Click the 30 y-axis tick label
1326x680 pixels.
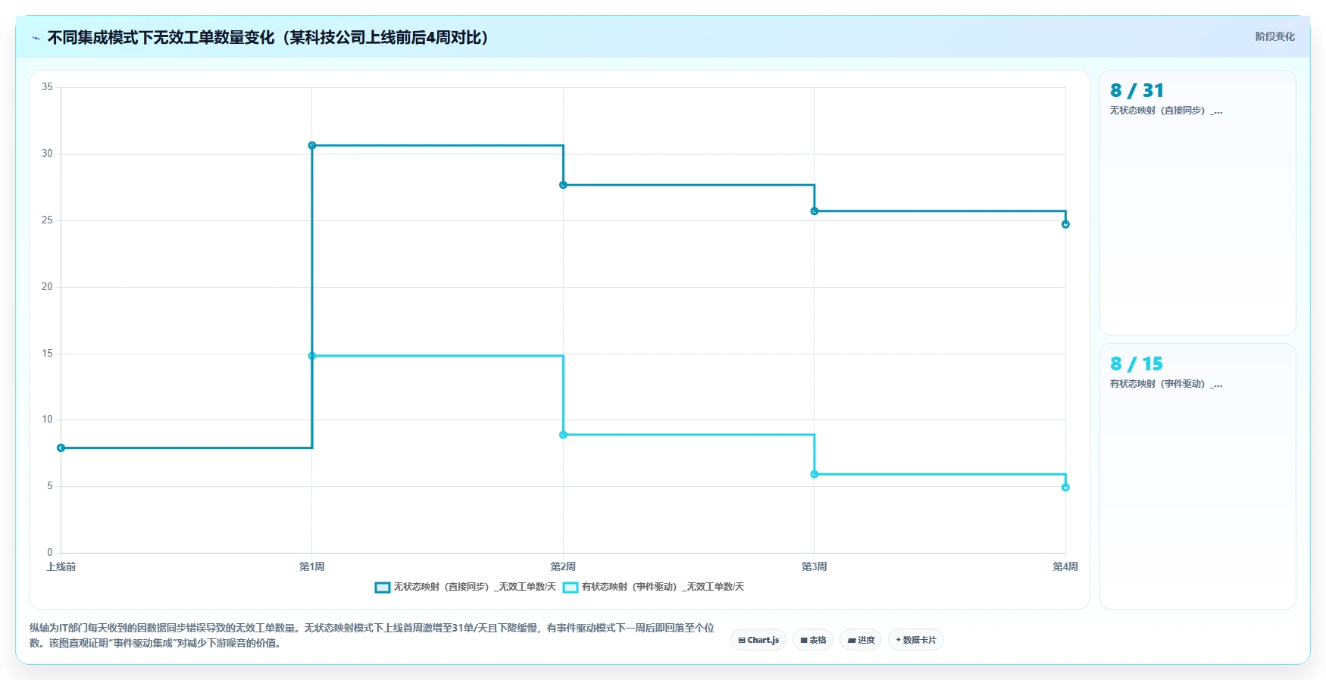[47, 154]
